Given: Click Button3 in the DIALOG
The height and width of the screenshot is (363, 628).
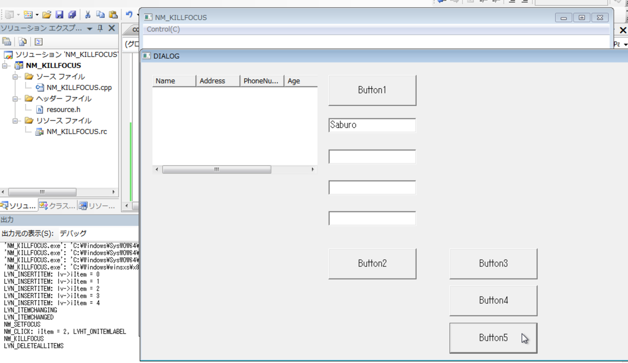Looking at the screenshot, I should tap(493, 263).
